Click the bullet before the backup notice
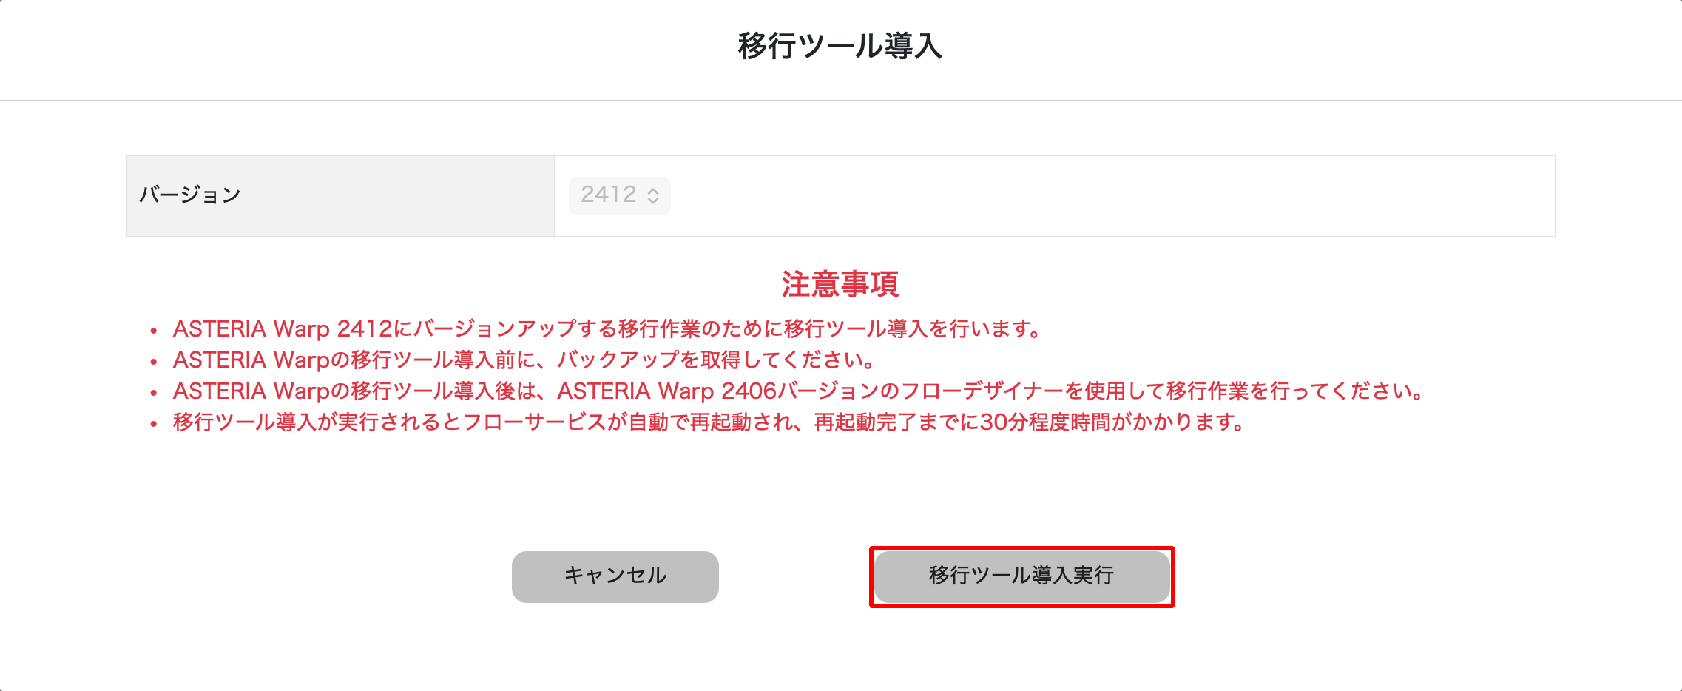The width and height of the screenshot is (1682, 691). click(154, 362)
